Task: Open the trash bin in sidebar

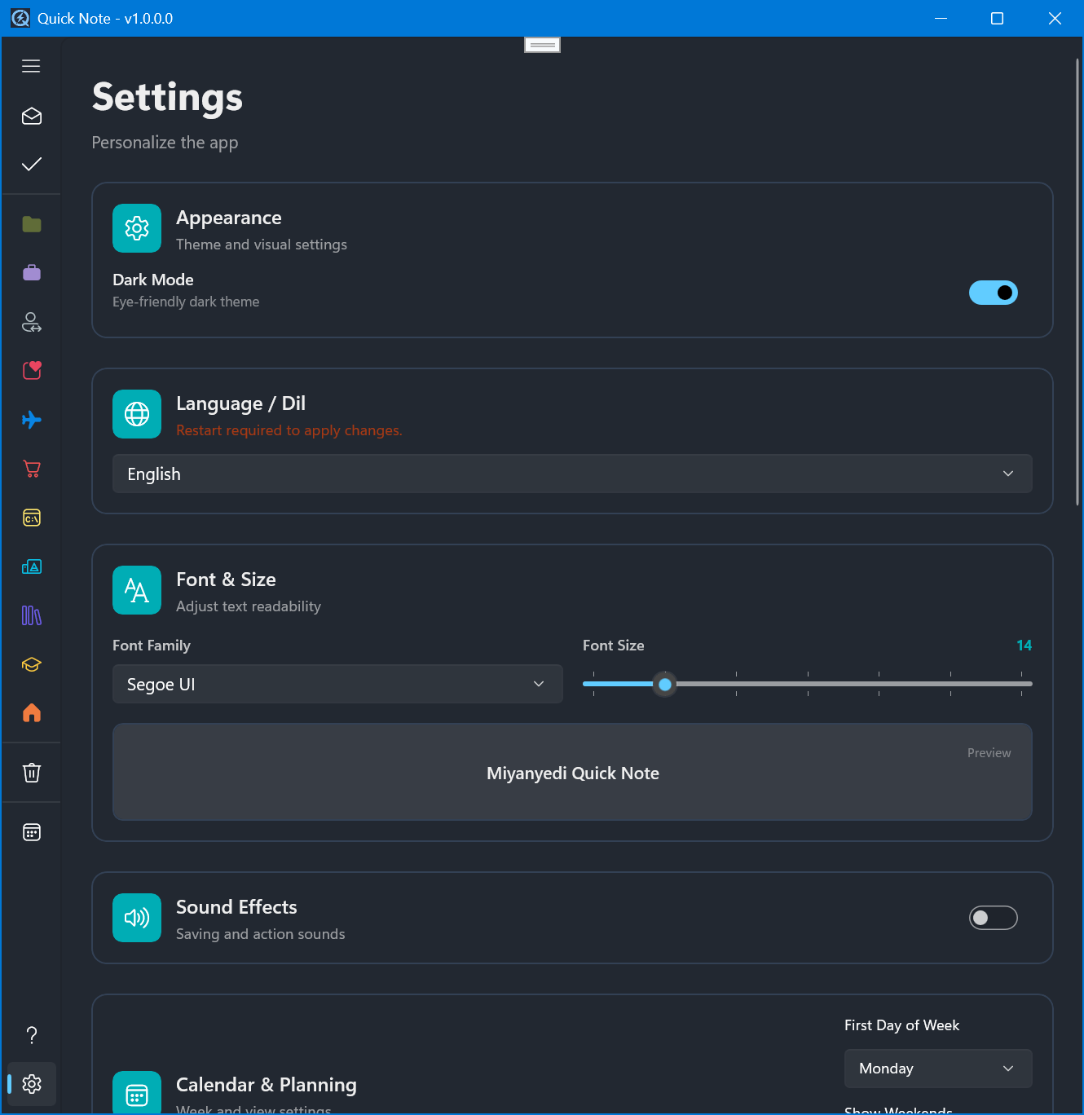Action: [32, 773]
